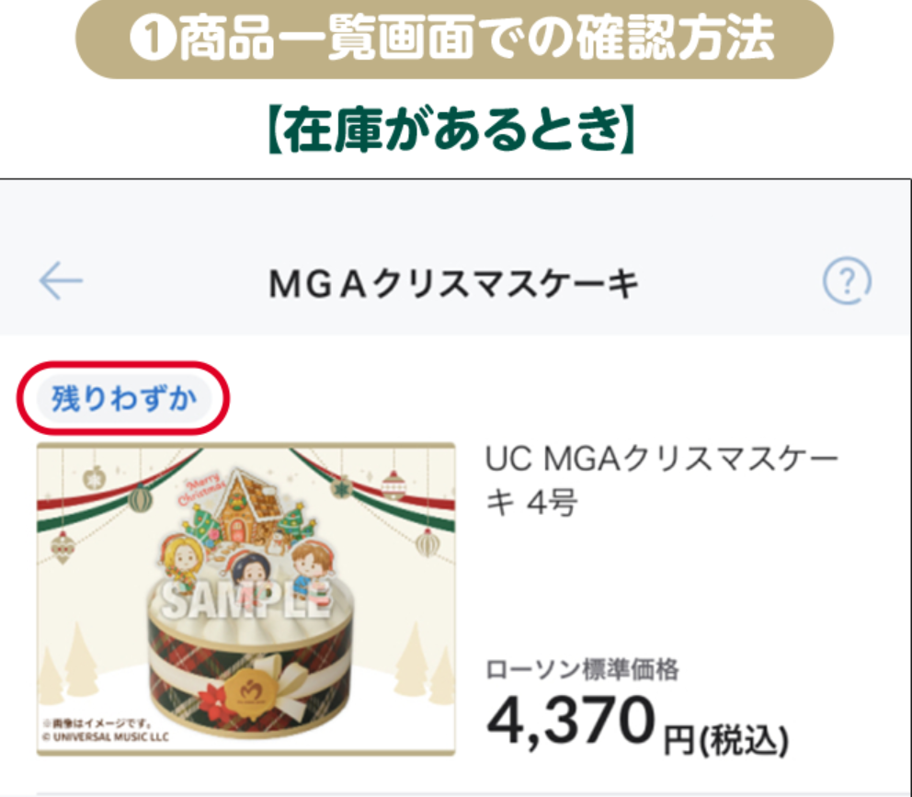912x797 pixels.
Task: Open help via the question mark icon
Action: (x=847, y=281)
